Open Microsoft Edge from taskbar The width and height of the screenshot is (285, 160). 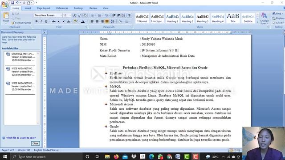coord(151,156)
